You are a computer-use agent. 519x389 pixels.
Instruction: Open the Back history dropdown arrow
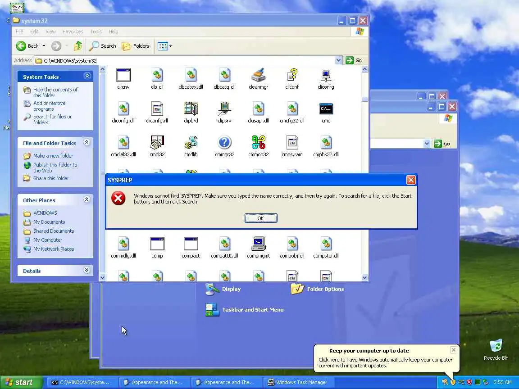click(x=44, y=46)
